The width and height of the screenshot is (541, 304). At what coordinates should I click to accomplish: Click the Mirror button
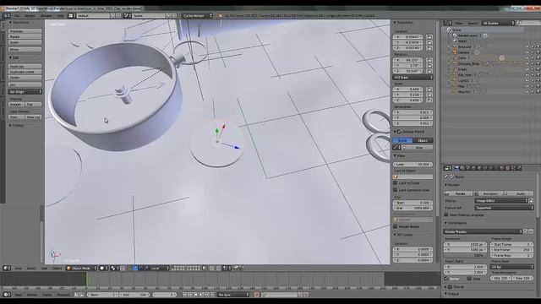tap(25, 49)
